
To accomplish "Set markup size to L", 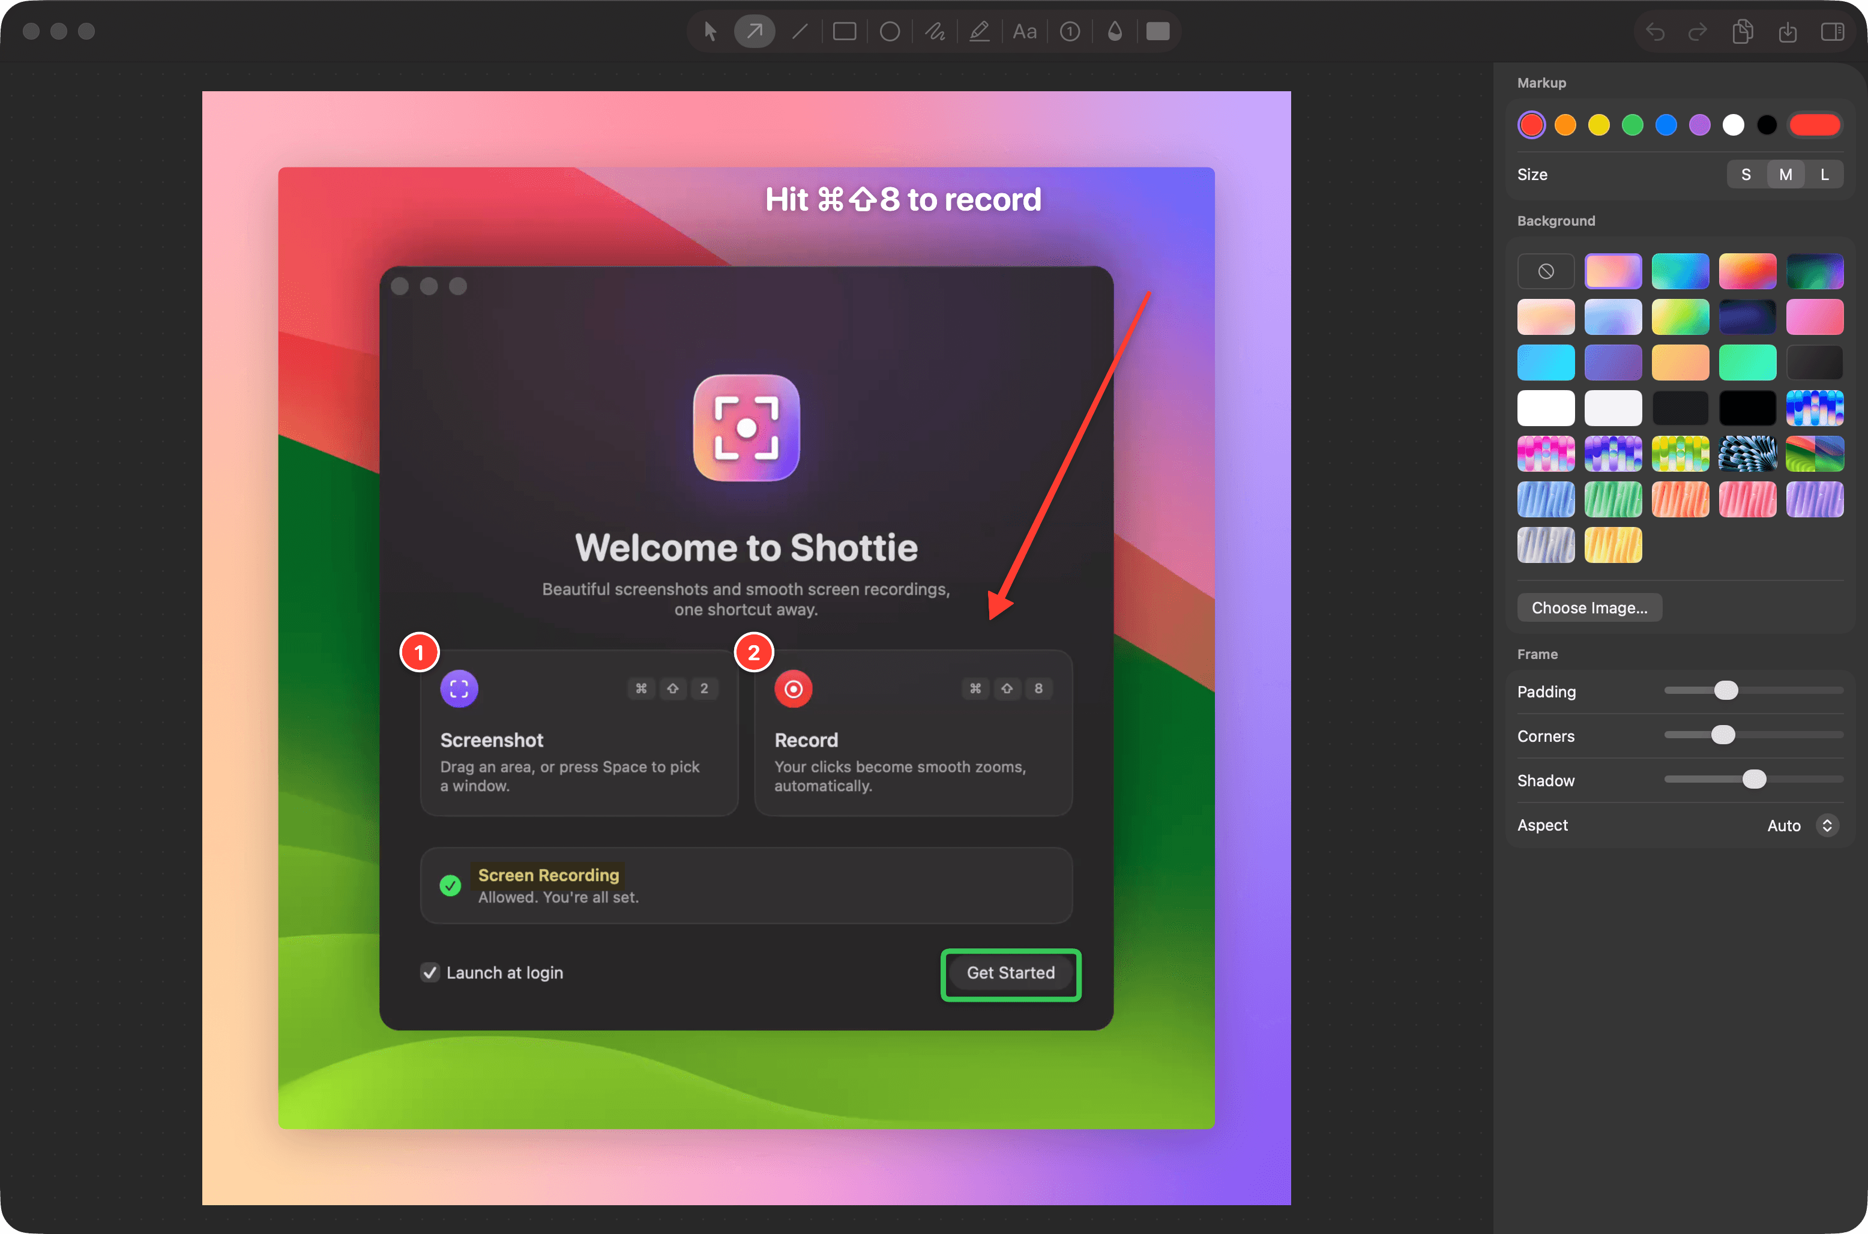I will [x=1824, y=175].
